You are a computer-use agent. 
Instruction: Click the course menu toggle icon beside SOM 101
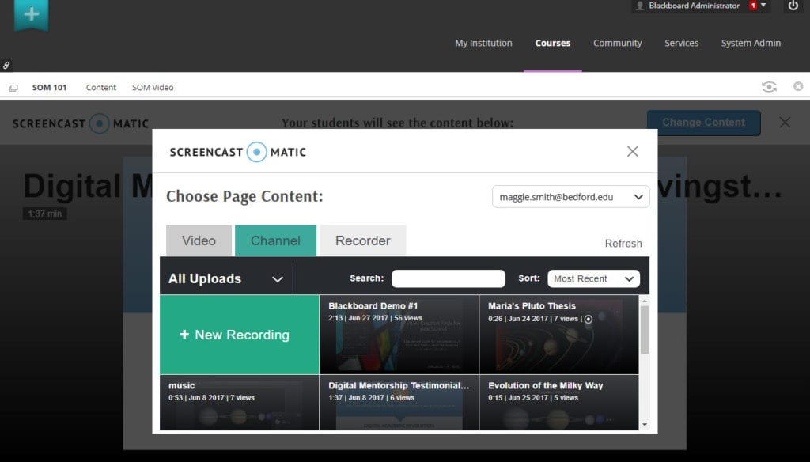click(13, 88)
